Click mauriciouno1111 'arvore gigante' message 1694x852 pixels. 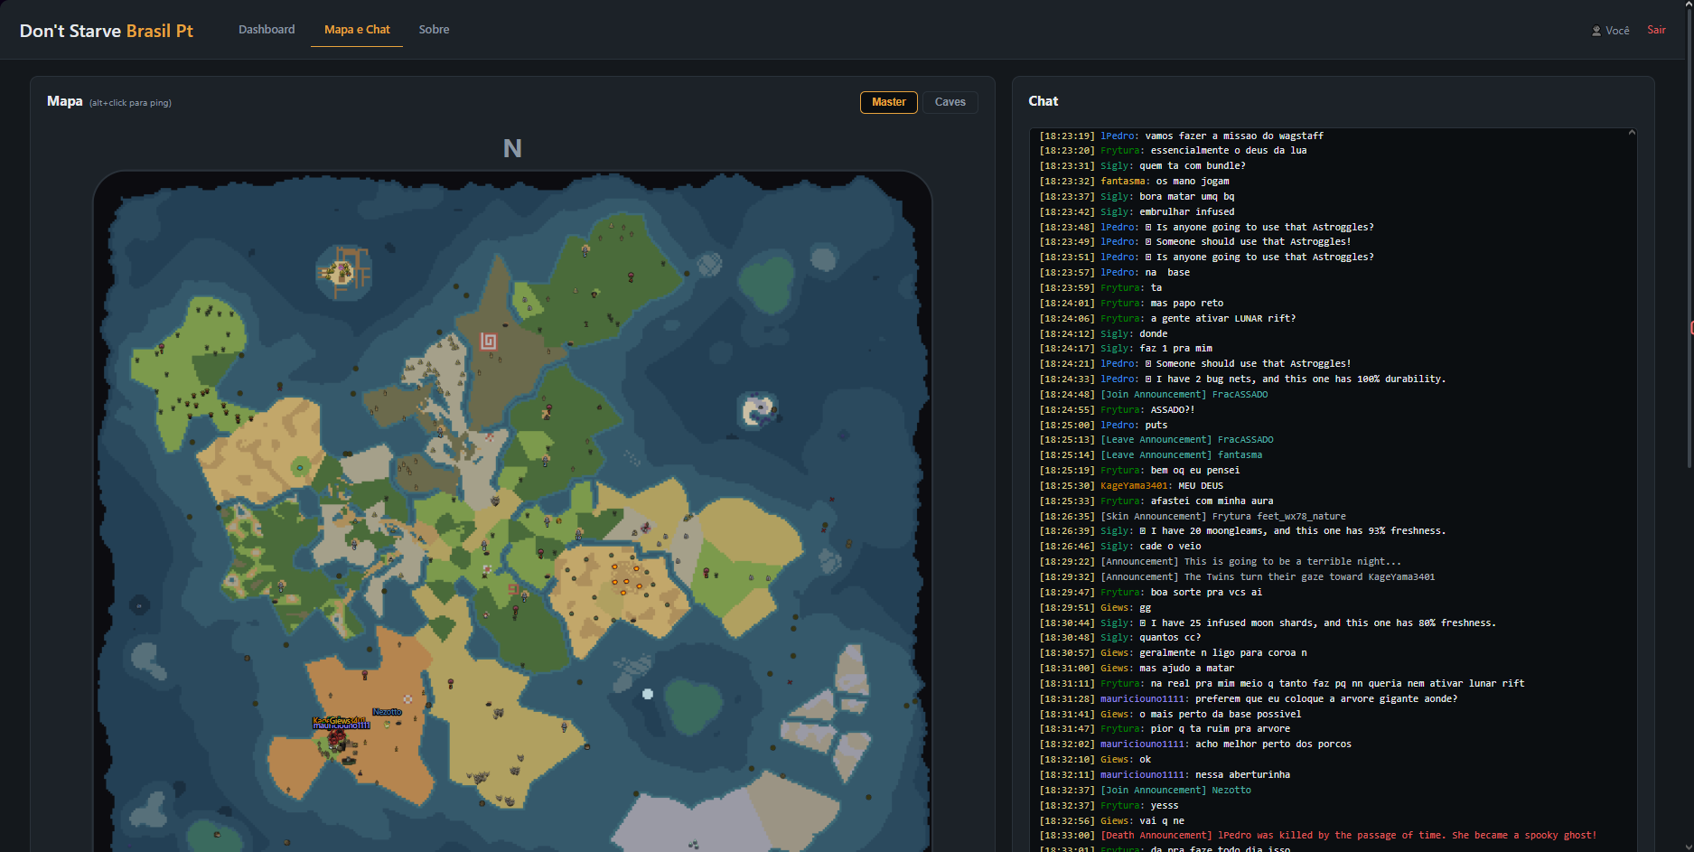coord(1249,699)
